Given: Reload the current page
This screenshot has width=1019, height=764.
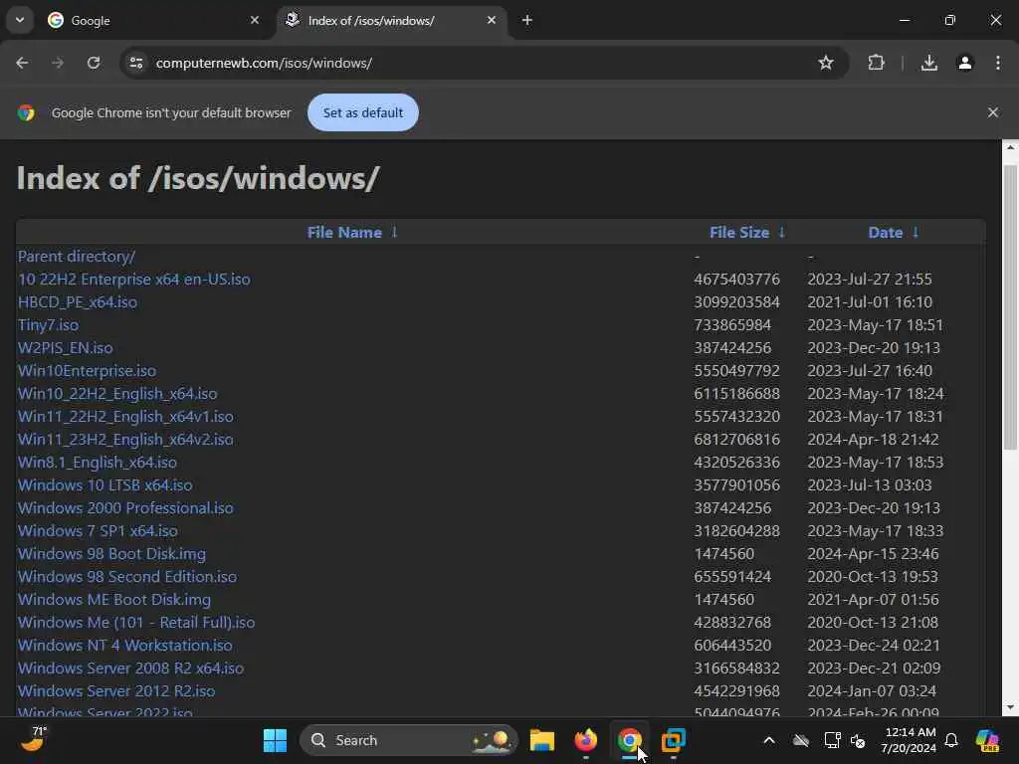Looking at the screenshot, I should coord(94,63).
